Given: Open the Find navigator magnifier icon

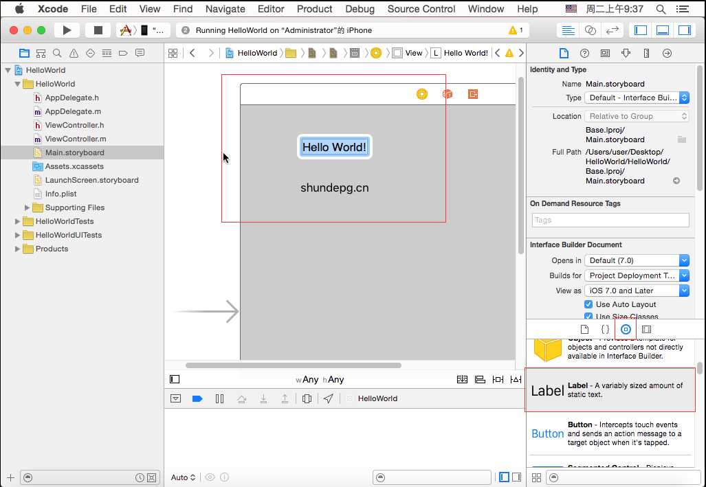Looking at the screenshot, I should pos(57,53).
